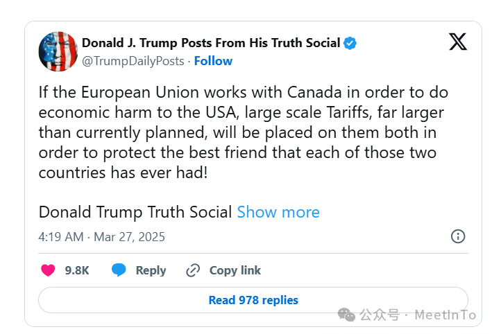Follow the @TrumpDailyPosts account
The height and width of the screenshot is (334, 492).
(x=213, y=61)
